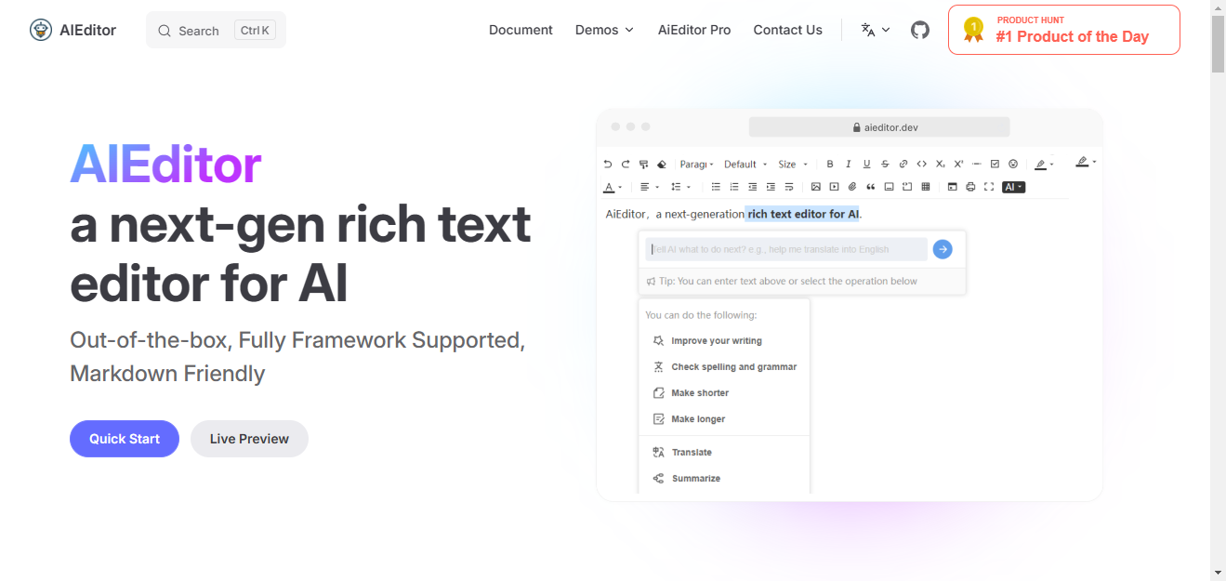Expand the Demos menu
This screenshot has width=1226, height=581.
604,30
